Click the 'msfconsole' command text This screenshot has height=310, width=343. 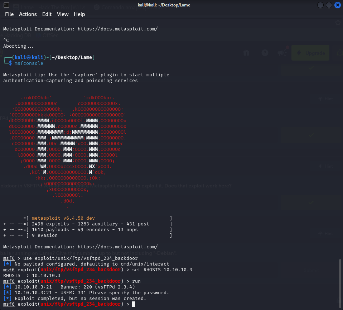click(29, 63)
